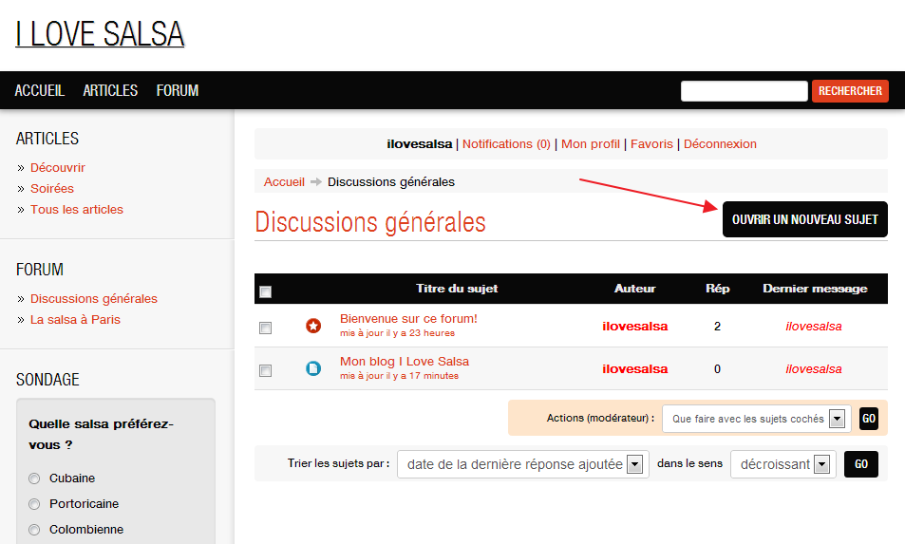Open Discussions générales in sidebar forum list
Viewport: 905px width, 544px height.
coord(93,299)
